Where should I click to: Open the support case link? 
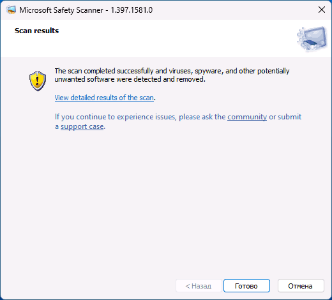(x=82, y=126)
